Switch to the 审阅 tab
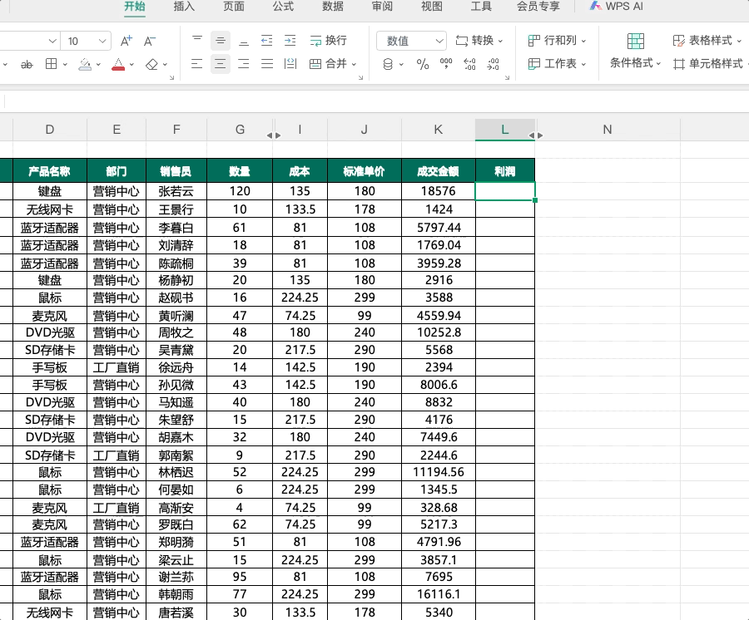Viewport: 749px width, 620px height. pos(382,6)
